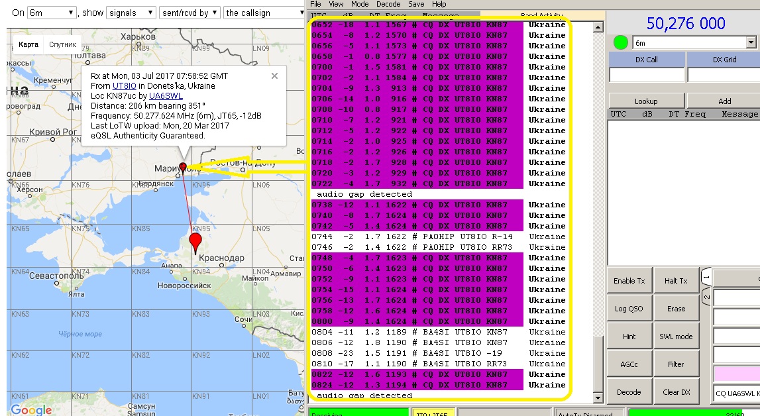Click the decode list scroll down arrow
The height and width of the screenshot is (416, 760).
pyautogui.click(x=598, y=398)
